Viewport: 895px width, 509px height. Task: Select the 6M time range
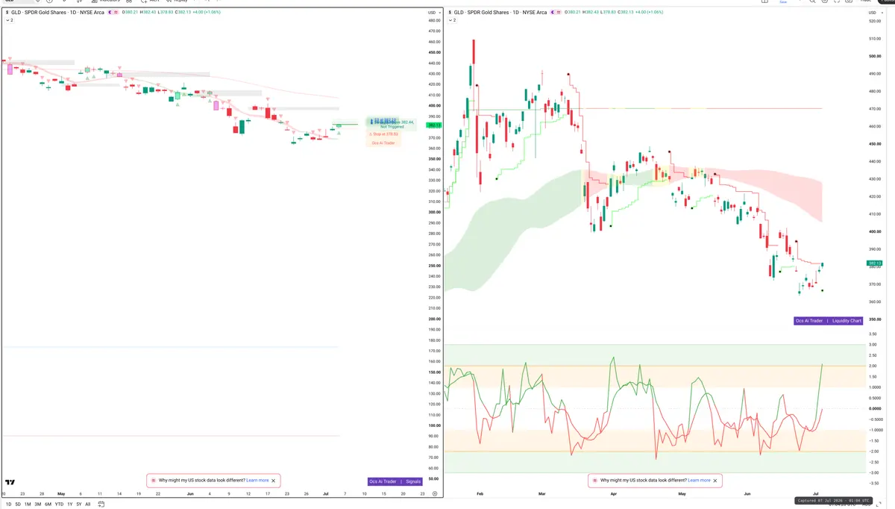click(48, 505)
